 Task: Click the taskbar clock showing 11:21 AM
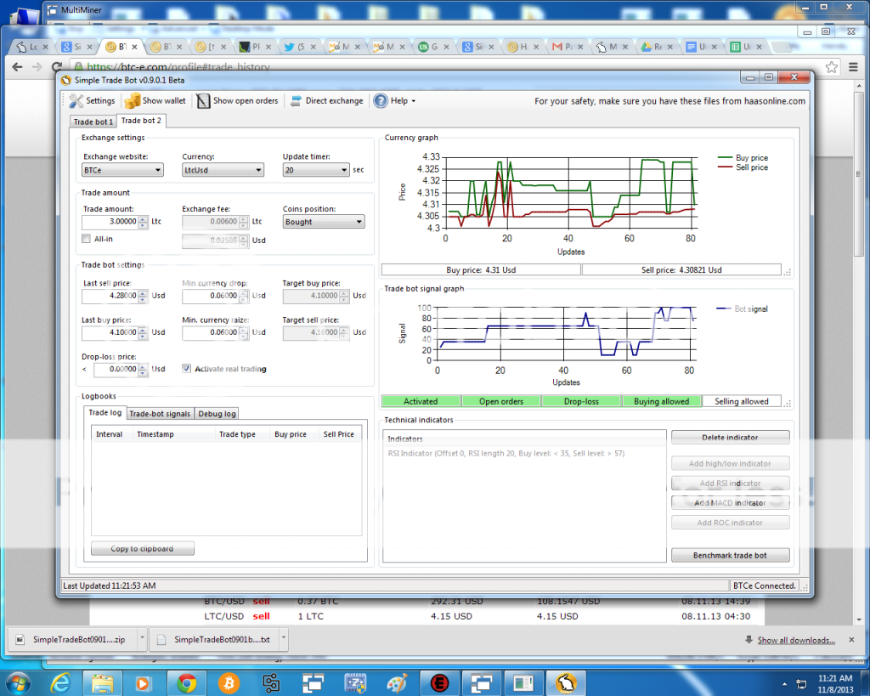pos(835,684)
